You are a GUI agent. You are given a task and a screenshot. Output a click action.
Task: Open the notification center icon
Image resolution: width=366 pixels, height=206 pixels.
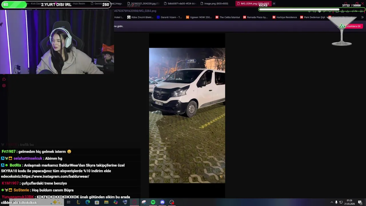click(360, 202)
